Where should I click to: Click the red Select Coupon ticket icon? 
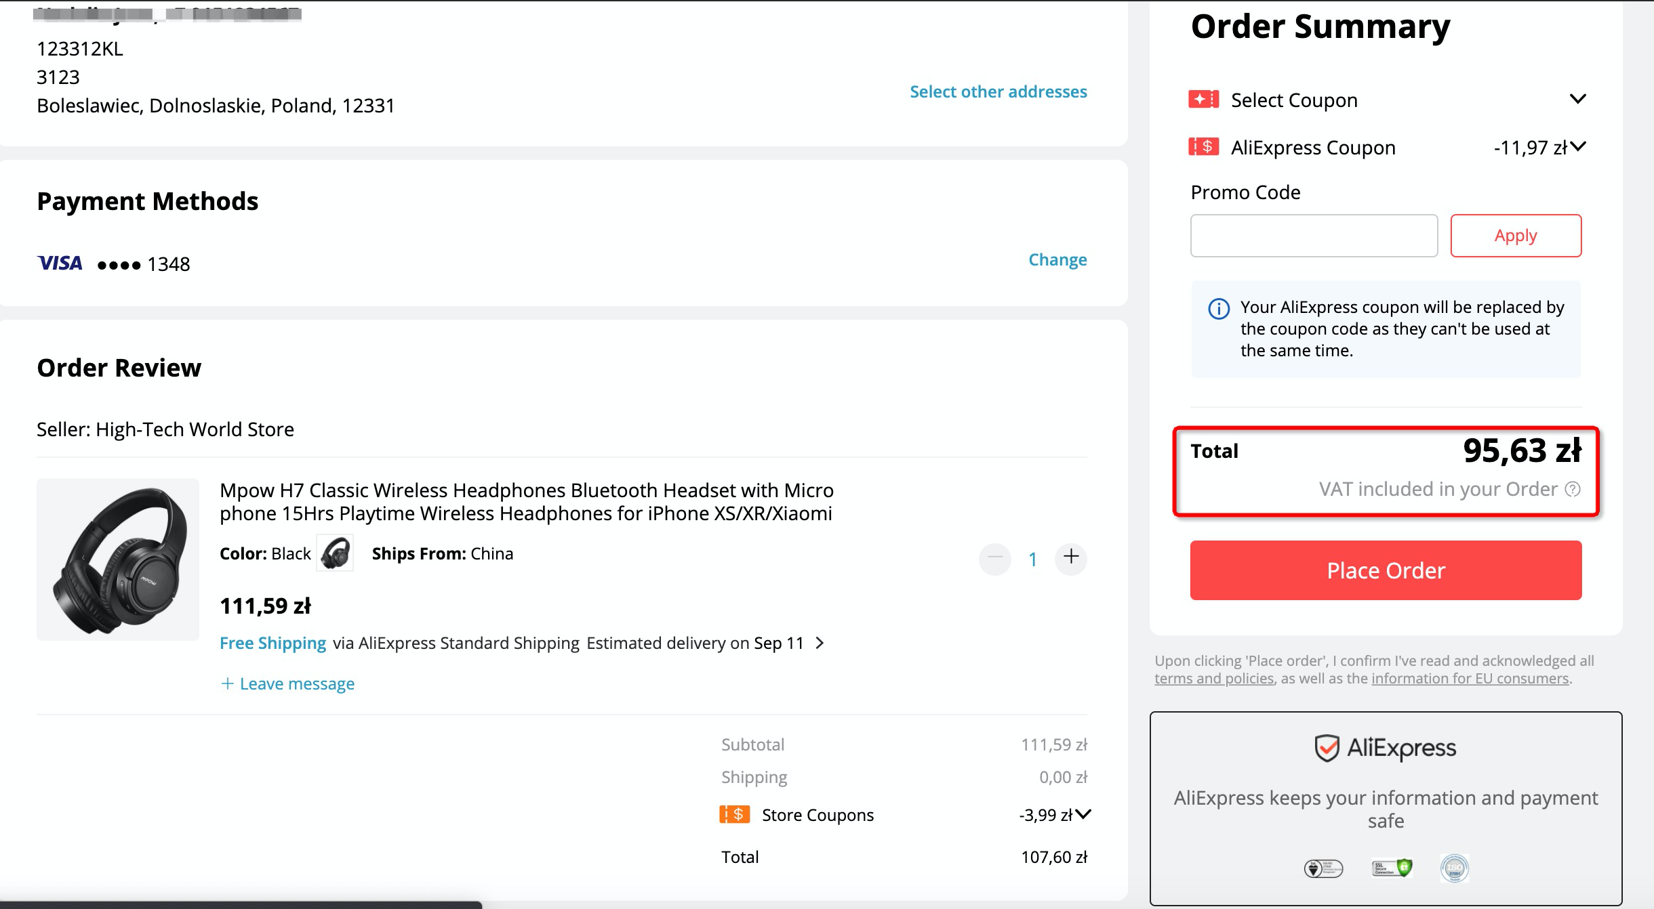coord(1203,100)
